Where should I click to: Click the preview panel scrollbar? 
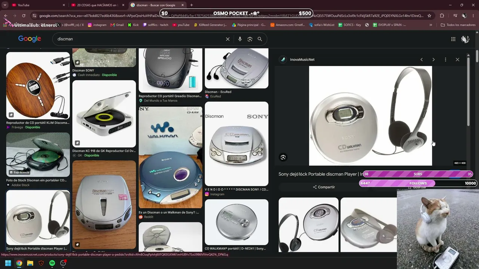468,92
